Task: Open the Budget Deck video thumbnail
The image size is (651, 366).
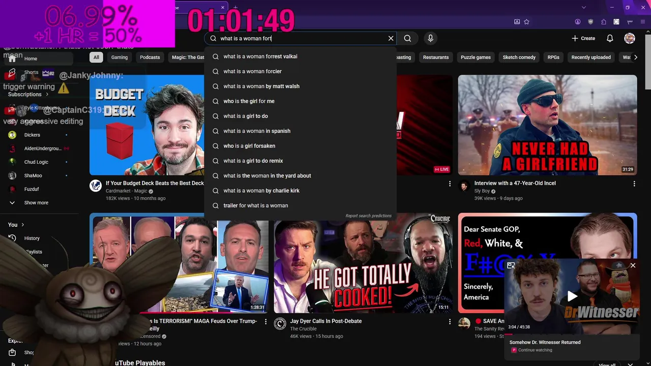Action: tap(147, 125)
